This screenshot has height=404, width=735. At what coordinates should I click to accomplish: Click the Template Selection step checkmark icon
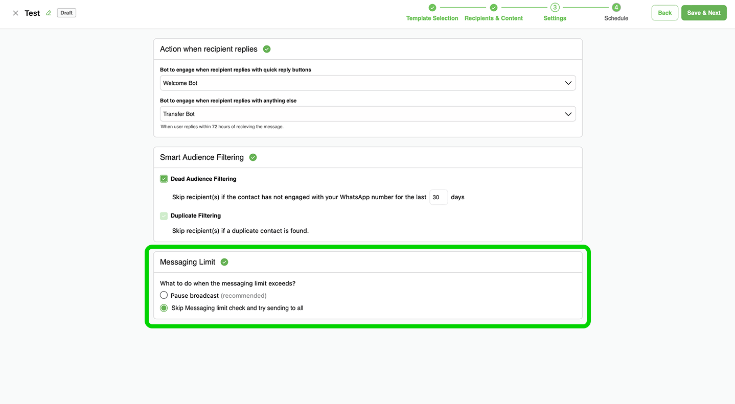pyautogui.click(x=432, y=8)
